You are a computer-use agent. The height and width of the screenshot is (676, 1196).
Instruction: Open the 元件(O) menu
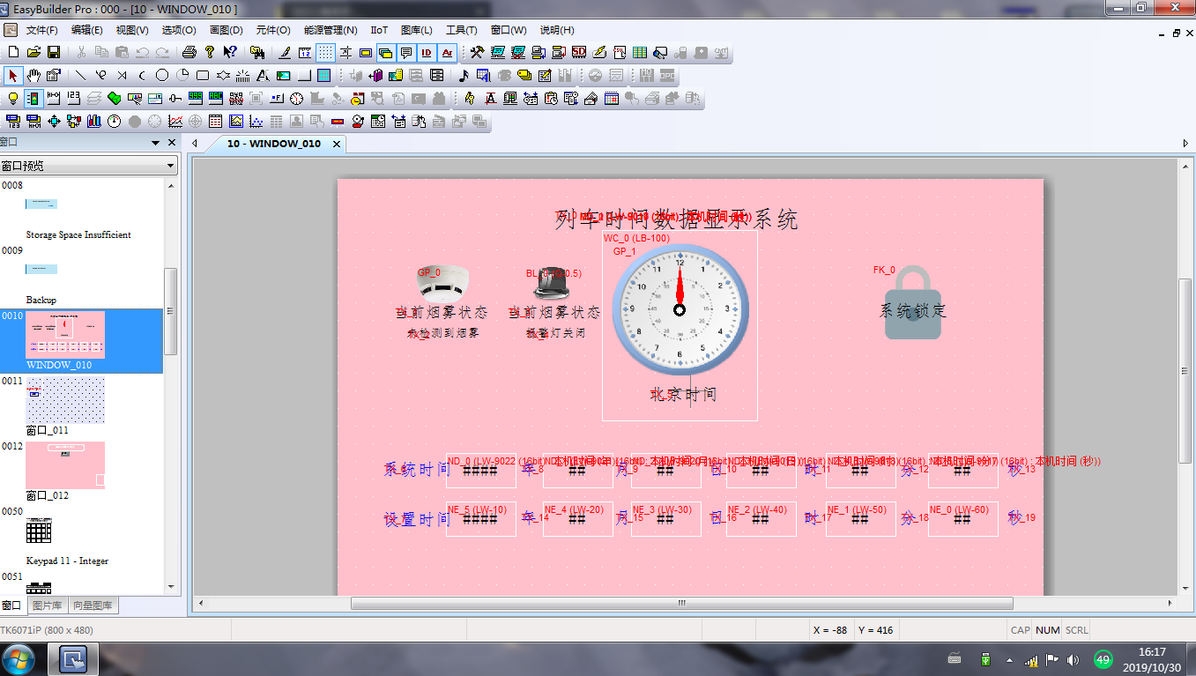click(272, 30)
